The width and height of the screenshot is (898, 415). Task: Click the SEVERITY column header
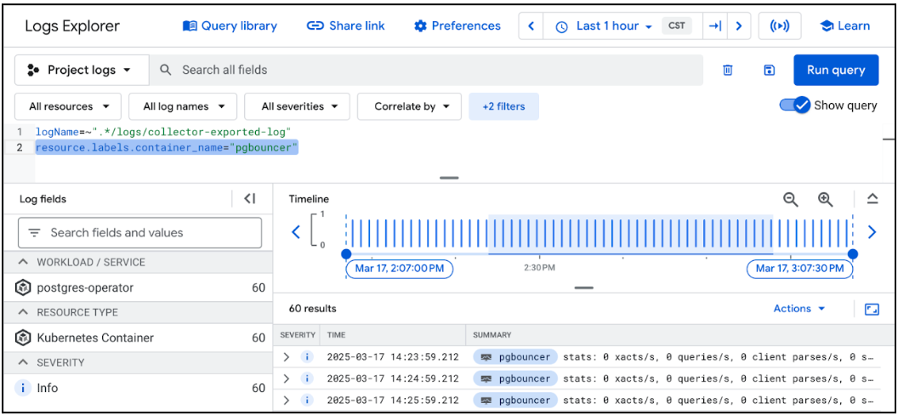[x=298, y=335]
